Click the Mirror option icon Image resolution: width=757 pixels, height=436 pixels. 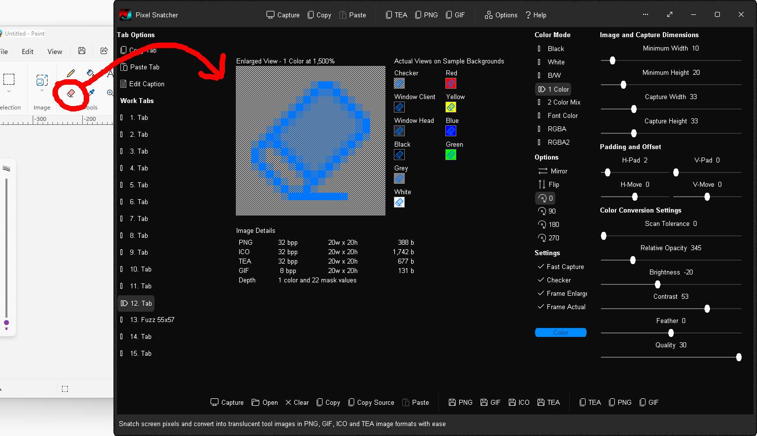[542, 171]
